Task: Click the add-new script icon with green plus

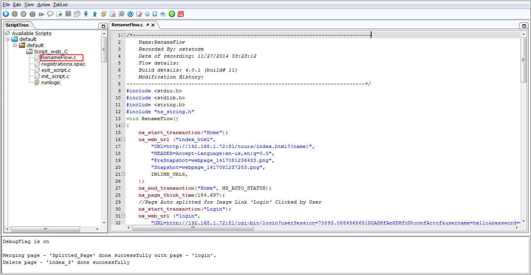Action: [x=59, y=14]
